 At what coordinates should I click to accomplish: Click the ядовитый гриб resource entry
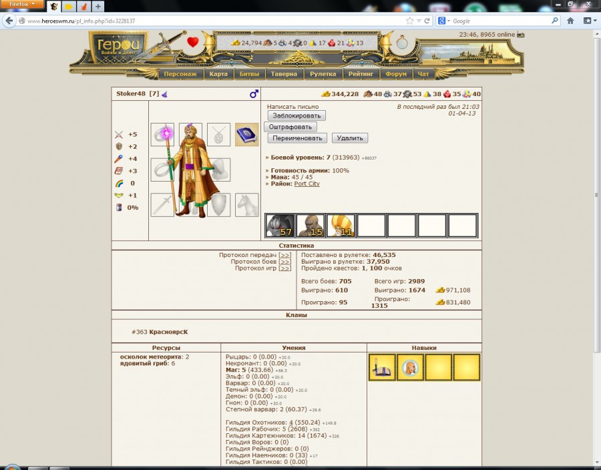point(148,363)
